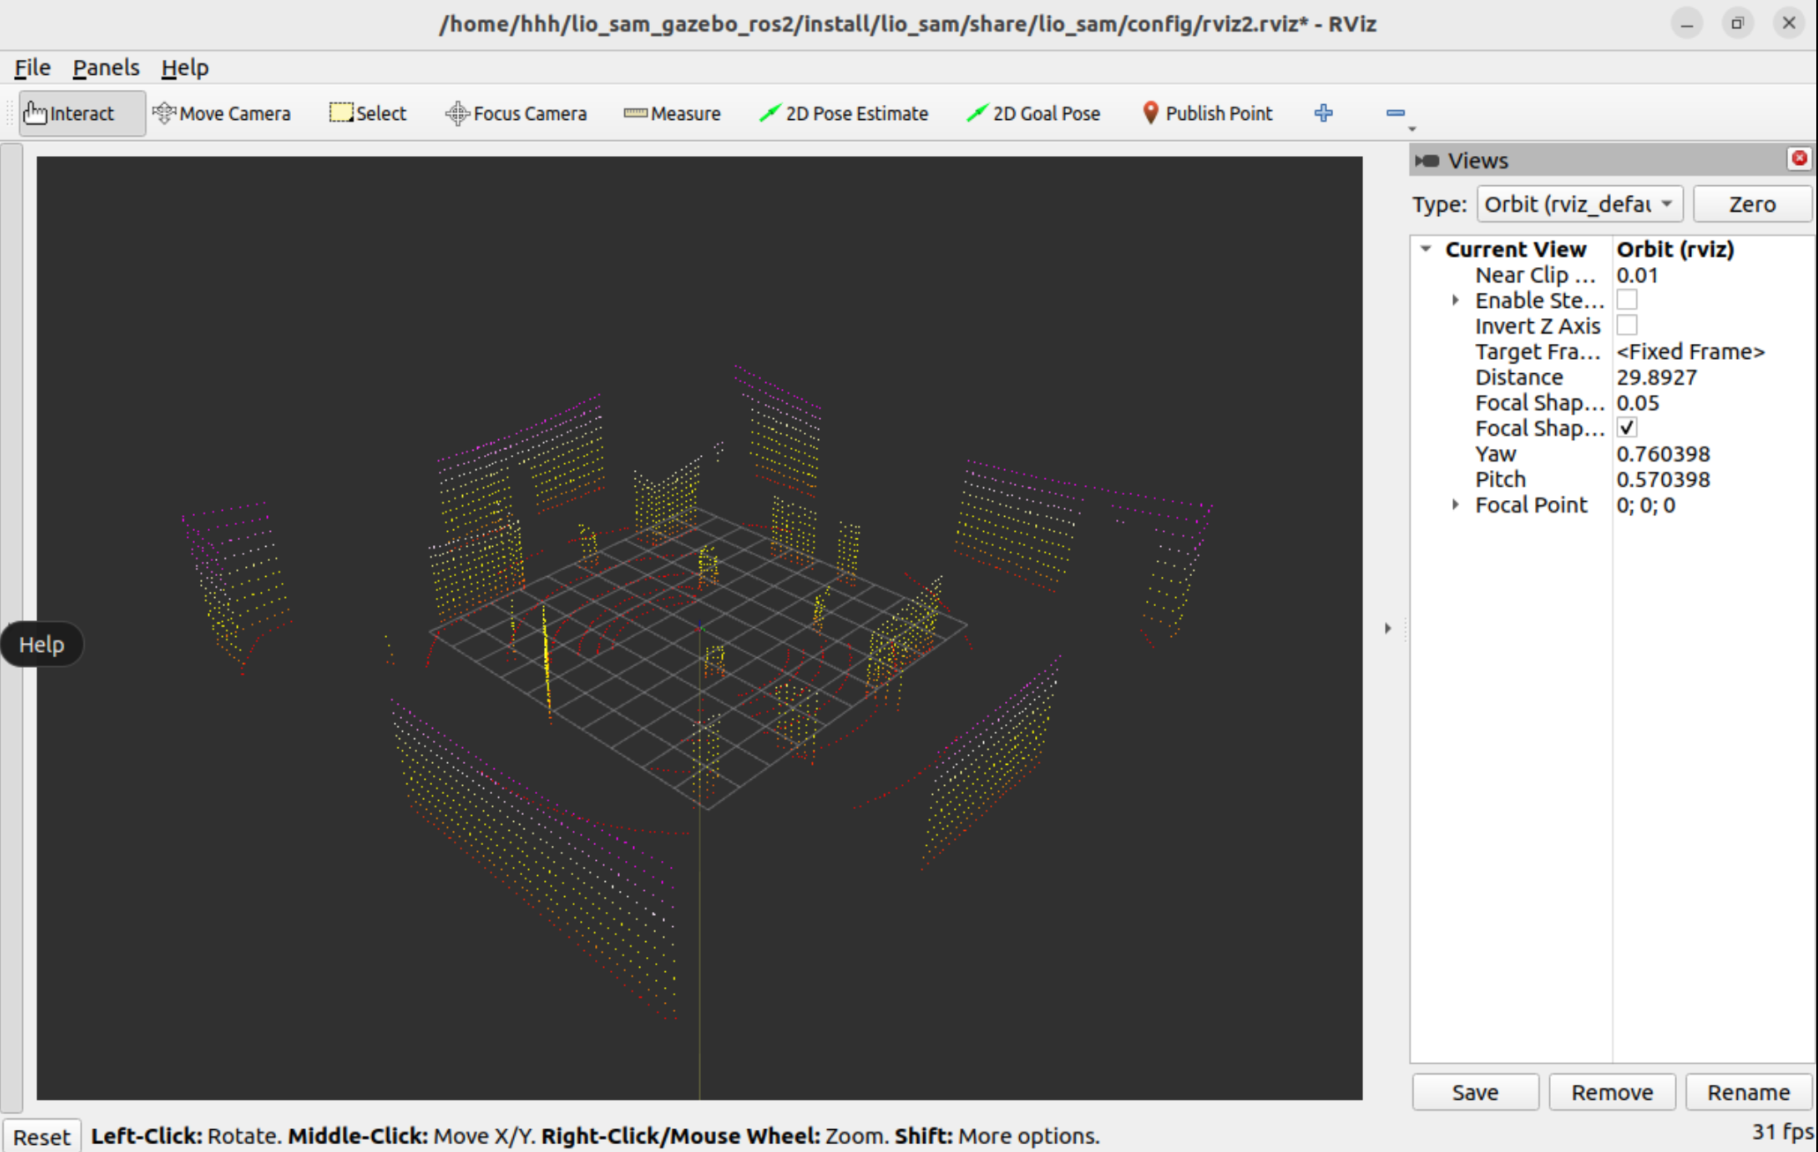This screenshot has width=1818, height=1152.
Task: Open the Panels menu
Action: (106, 68)
